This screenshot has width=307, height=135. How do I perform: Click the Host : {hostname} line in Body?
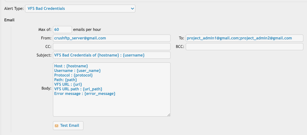click(x=71, y=66)
